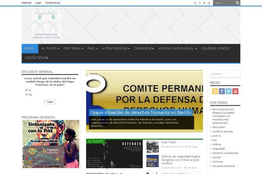
Task: Click the Sintonízate con la Paz radio image
Action: point(51,144)
